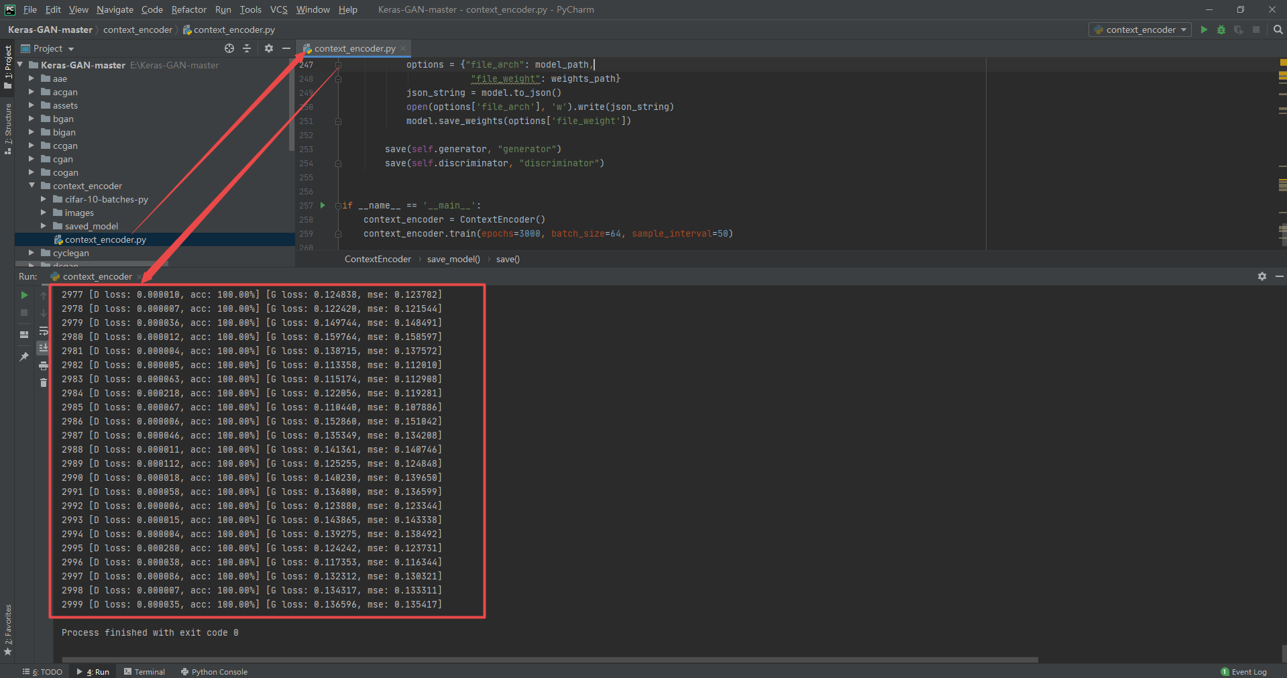Place cursor on line 259 train call
Screen dimensions: 1287x678
tap(548, 233)
